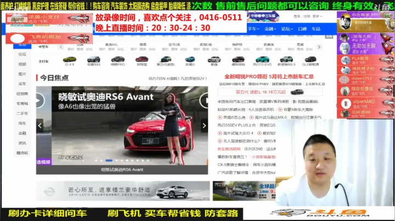Click the 晓敏试奥迪RS6 Avant caption link
This screenshot has width=395, height=221.
(122, 170)
